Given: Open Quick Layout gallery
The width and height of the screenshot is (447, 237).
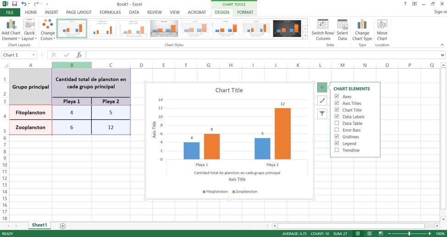Looking at the screenshot, I should click(x=29, y=30).
